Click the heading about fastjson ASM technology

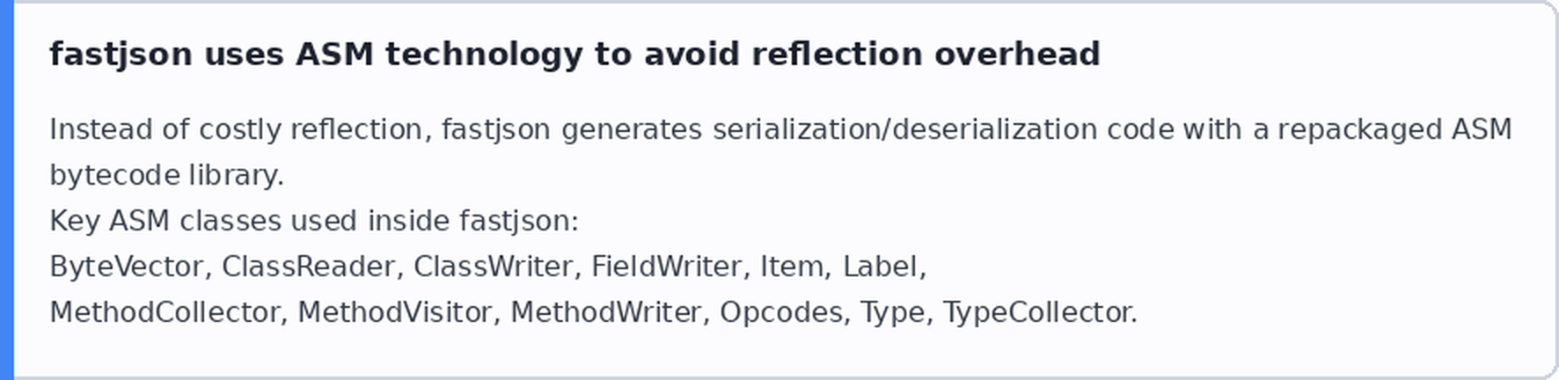(575, 55)
